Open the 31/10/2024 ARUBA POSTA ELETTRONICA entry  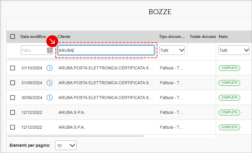tap(106, 68)
